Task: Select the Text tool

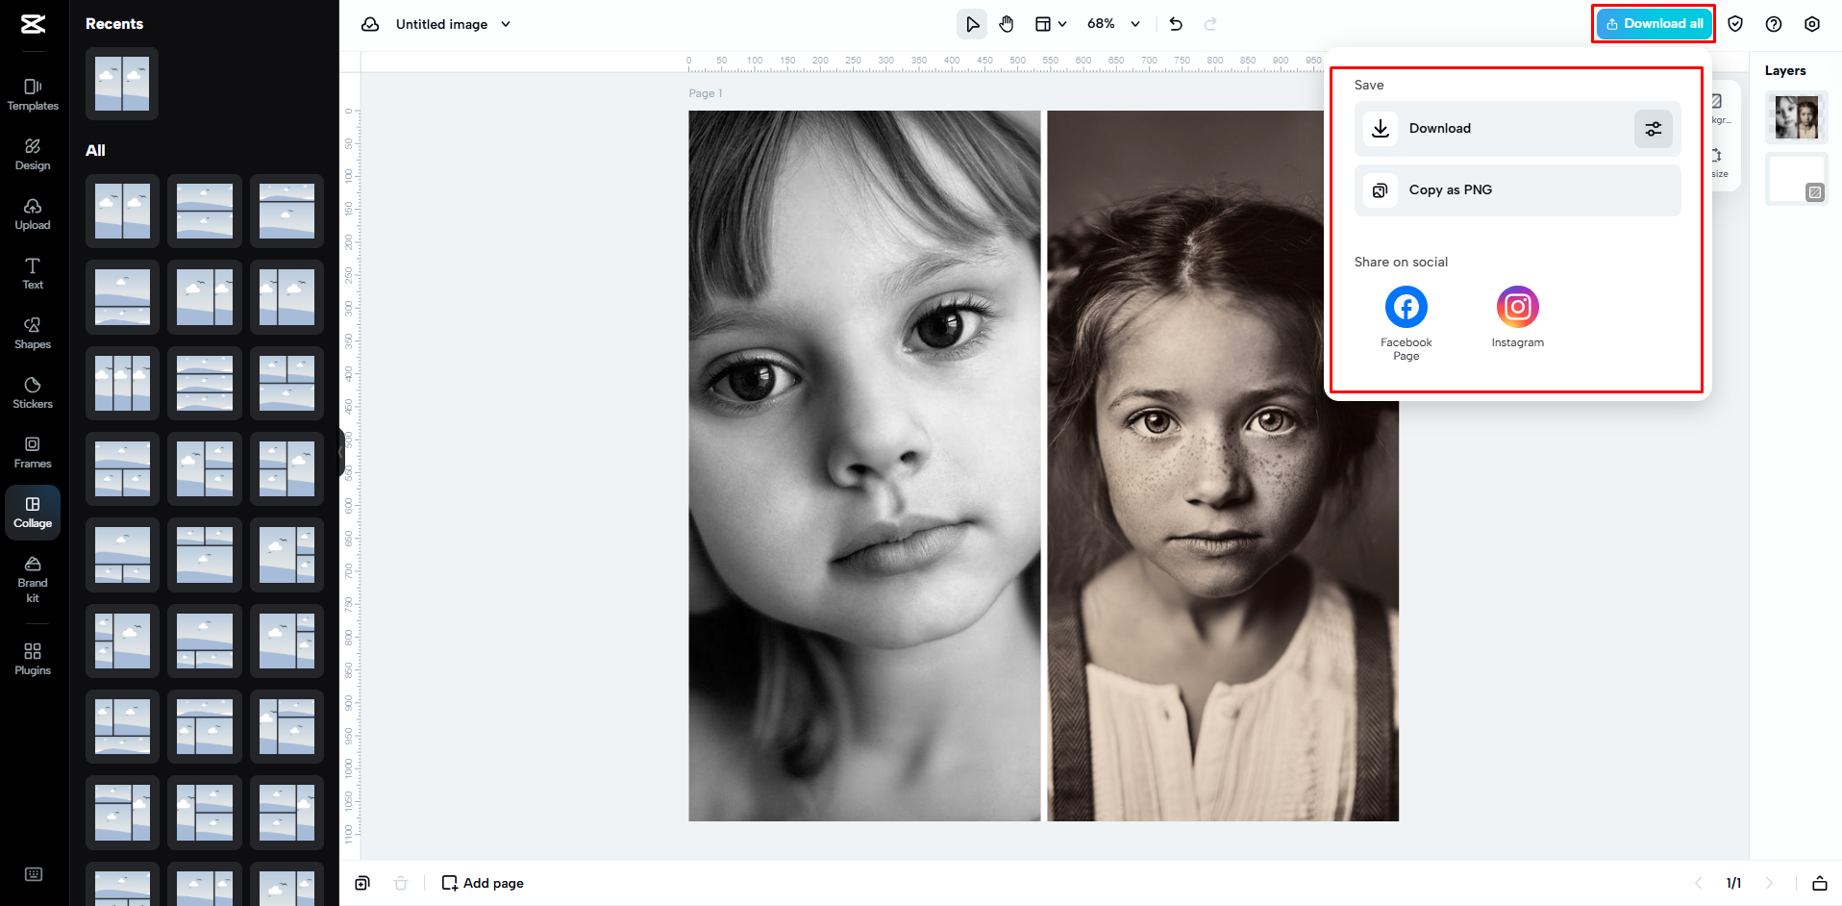Action: coord(32,273)
